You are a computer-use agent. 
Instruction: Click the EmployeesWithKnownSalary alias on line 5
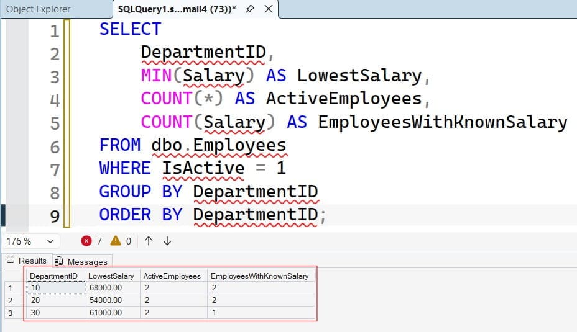coord(443,122)
